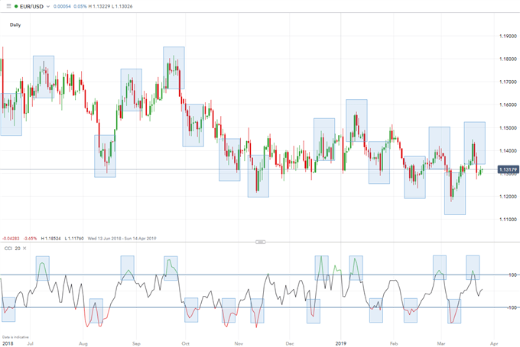Click the 1.15000 price axis label

tap(508, 127)
